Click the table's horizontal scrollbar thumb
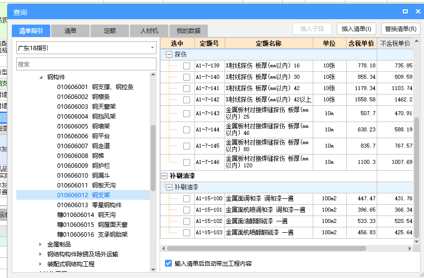Image resolution: width=424 pixels, height=278 pixels. [x=266, y=248]
